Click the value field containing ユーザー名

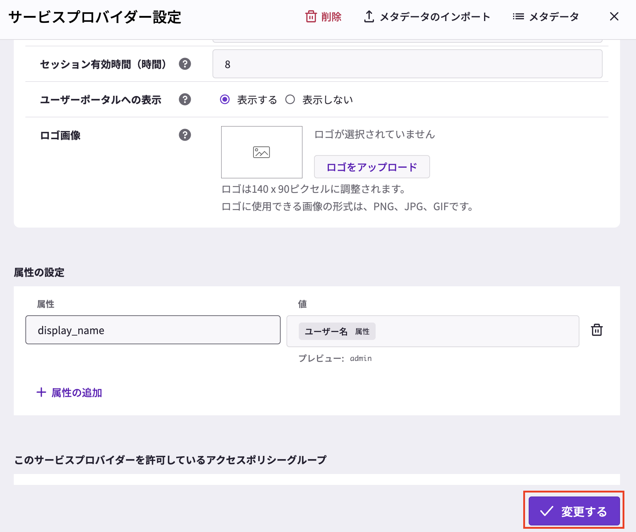coord(433,331)
